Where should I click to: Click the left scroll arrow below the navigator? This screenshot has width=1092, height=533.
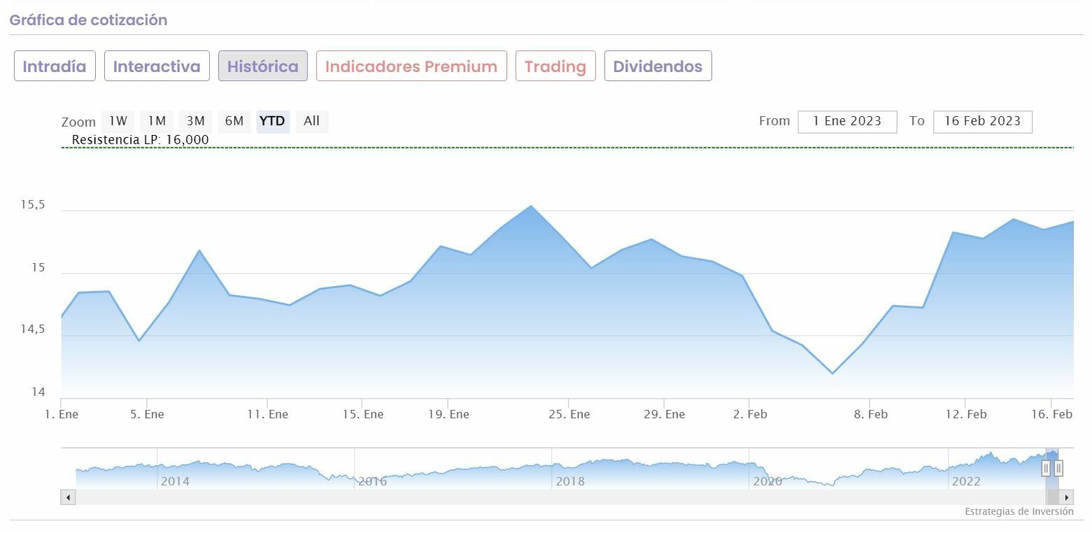tap(68, 497)
